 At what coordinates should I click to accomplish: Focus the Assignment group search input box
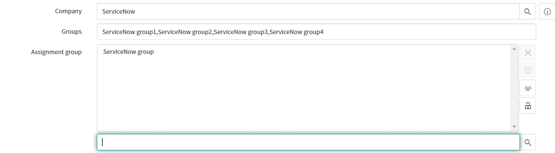[x=308, y=142]
